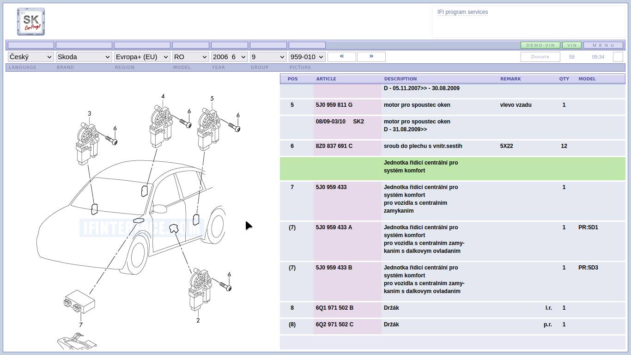Click screw 6 next to motor 3
Viewport: 631px width, 355px height.
pyautogui.click(x=111, y=140)
